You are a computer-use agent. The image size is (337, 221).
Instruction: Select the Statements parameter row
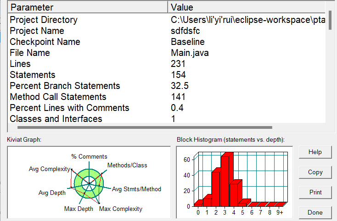click(x=167, y=75)
